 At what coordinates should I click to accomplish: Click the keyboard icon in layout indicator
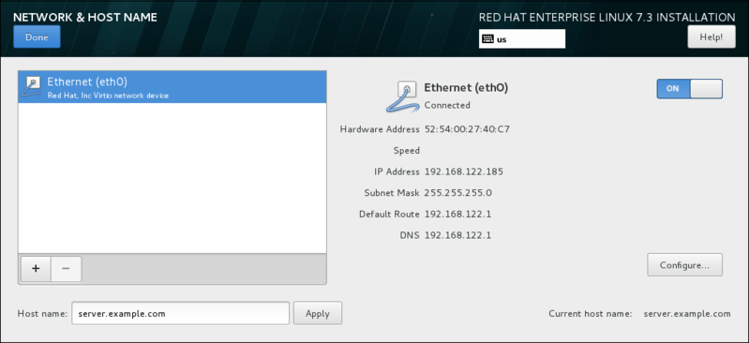487,39
